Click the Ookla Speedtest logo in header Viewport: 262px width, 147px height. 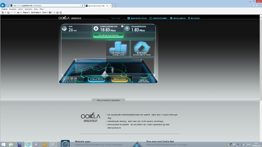click(x=70, y=18)
